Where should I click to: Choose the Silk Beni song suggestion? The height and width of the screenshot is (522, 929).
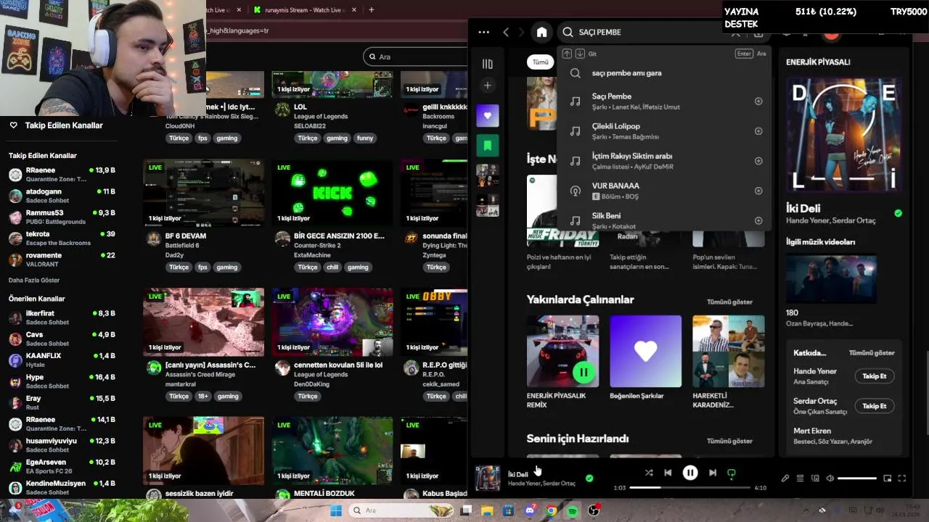[663, 220]
